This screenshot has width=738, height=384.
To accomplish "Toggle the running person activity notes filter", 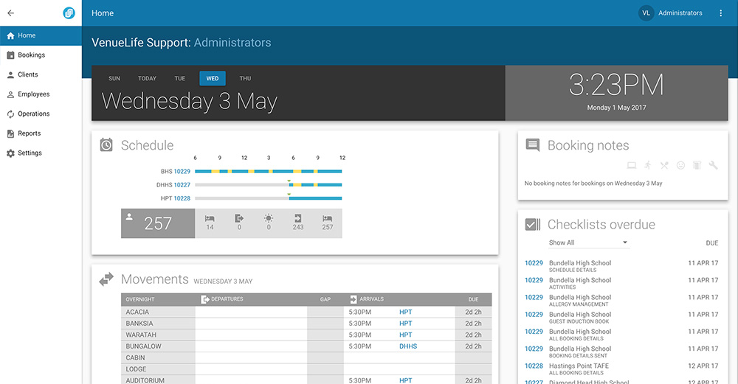I will [648, 165].
